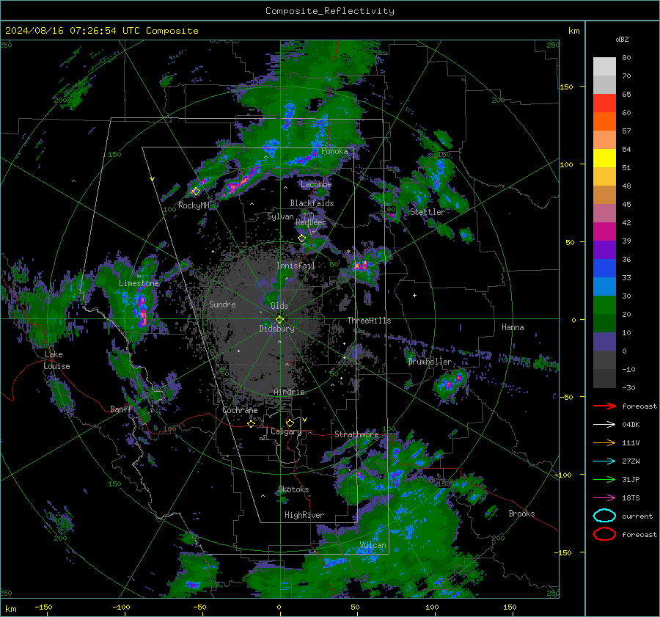This screenshot has height=617, width=660.
Task: Click the yellow diamond marker below Cochrane
Action: 251,424
